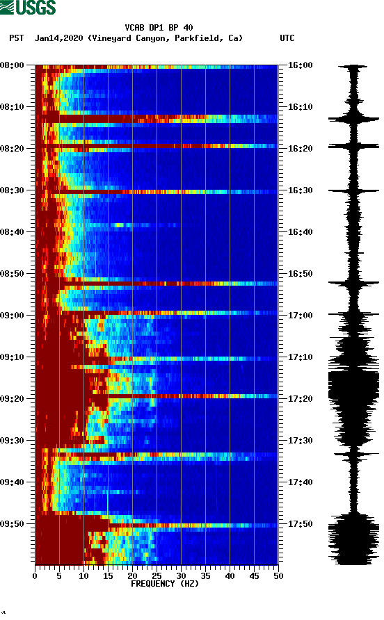Viewport: 384px width, 620px height.
Task: Click the 16:20 UTC time label
Action: [x=300, y=149]
